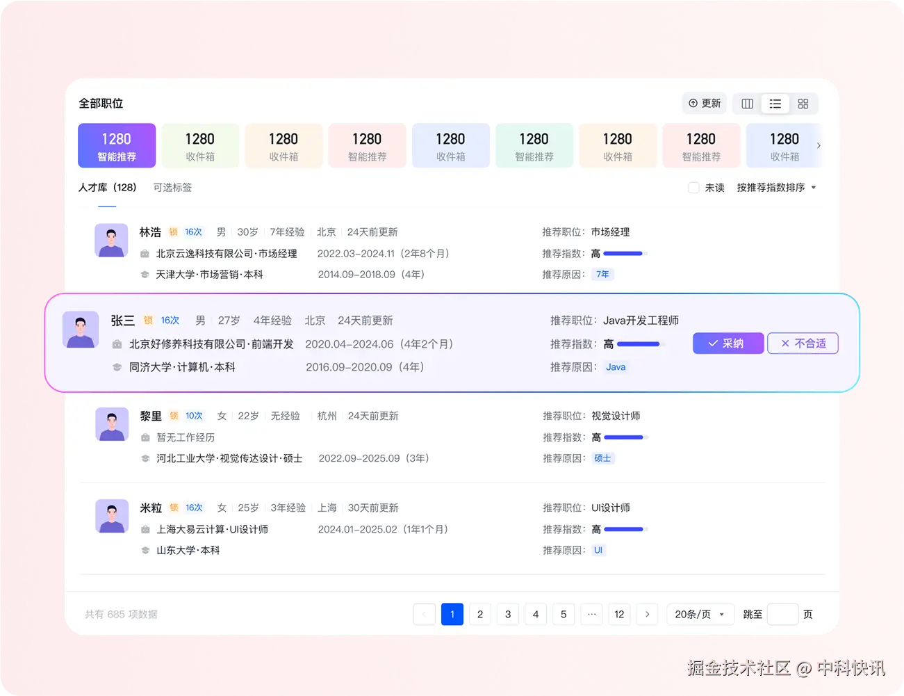Click name 张三 in highlighted row
904x696 pixels.
(x=123, y=321)
